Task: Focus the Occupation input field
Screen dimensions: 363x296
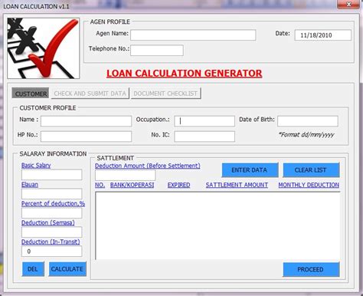Action: [x=204, y=121]
